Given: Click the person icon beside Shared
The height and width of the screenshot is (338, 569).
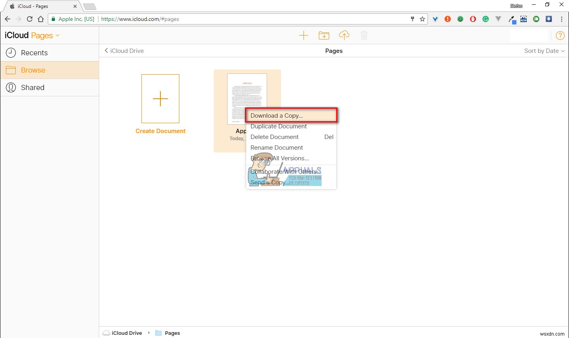Looking at the screenshot, I should tap(11, 88).
